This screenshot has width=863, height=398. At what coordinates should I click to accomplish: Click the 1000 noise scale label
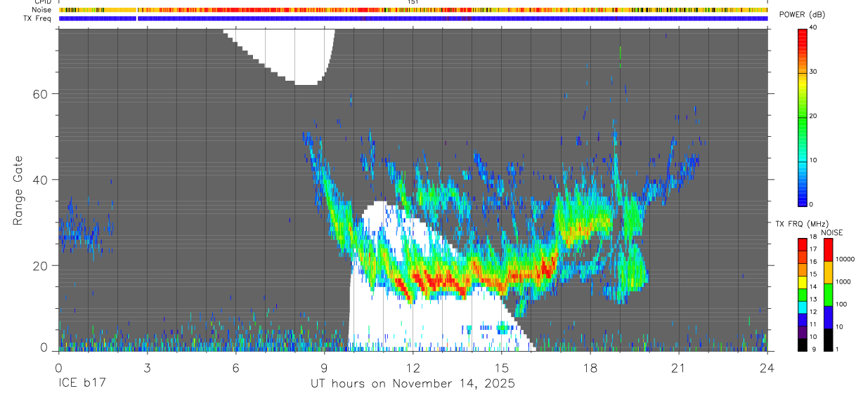[x=843, y=281]
